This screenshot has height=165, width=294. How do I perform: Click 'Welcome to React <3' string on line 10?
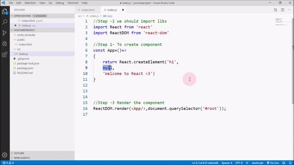128,74
